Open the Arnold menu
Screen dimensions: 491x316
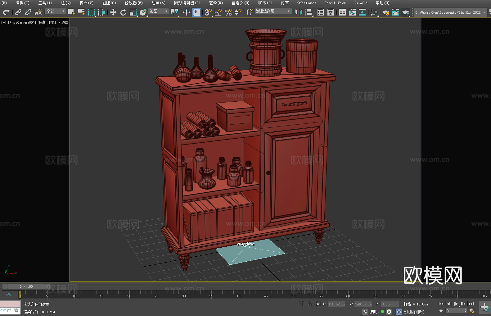coord(361,3)
